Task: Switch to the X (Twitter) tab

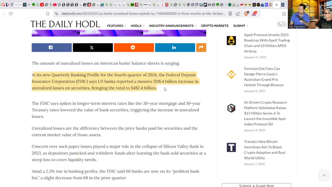Action: (254, 5)
